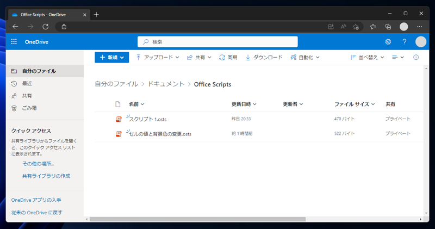Click the horizontal scrollbar right arrow

click(x=420, y=219)
